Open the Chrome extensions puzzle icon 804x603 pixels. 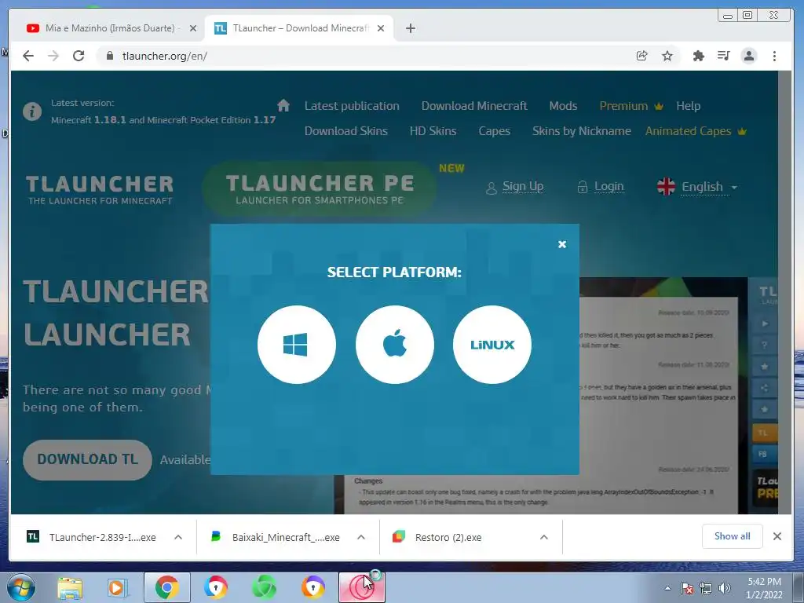[x=698, y=56]
